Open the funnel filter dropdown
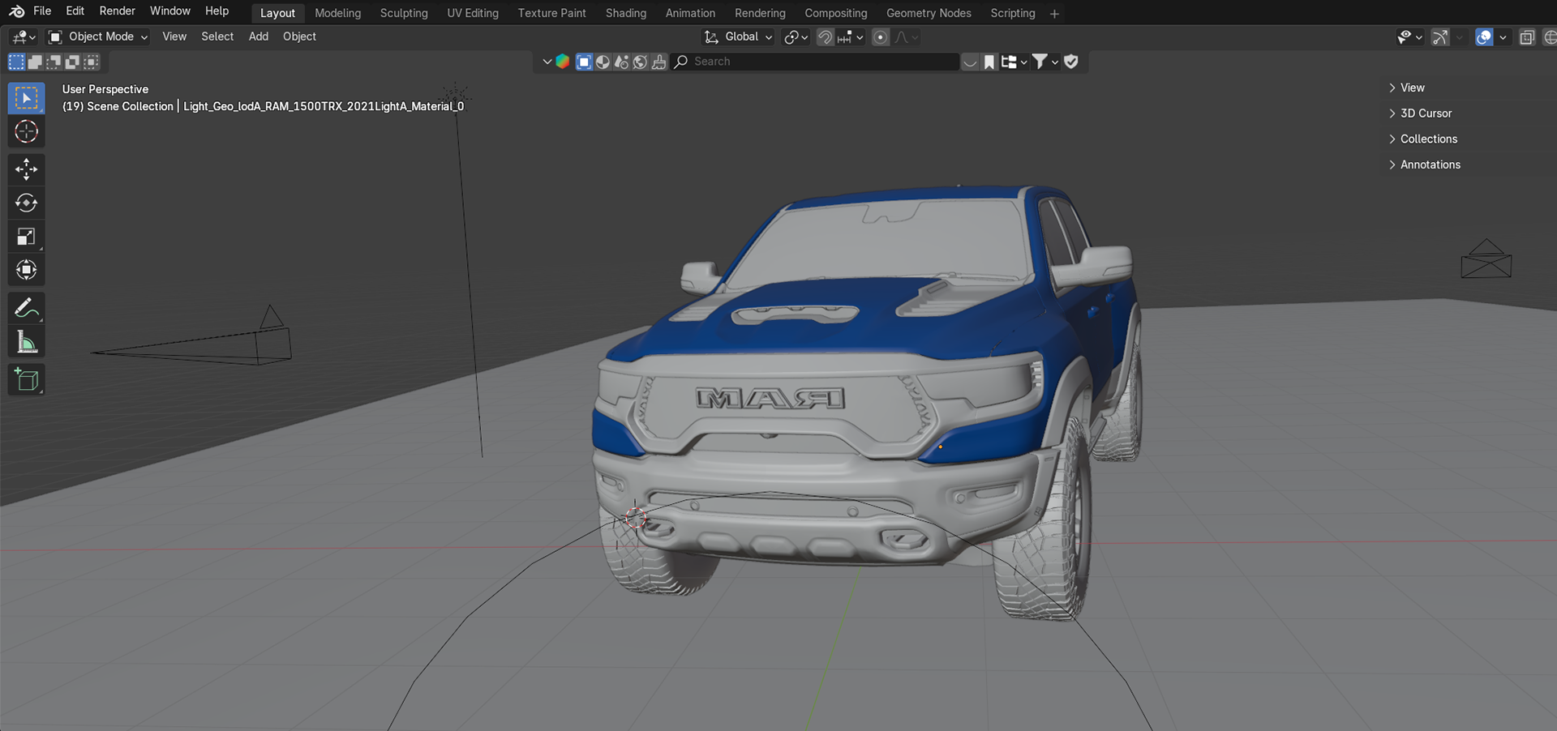Viewport: 1557px width, 731px height. click(1046, 62)
